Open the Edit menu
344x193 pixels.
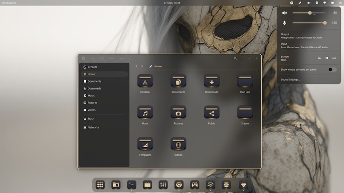pos(102,58)
